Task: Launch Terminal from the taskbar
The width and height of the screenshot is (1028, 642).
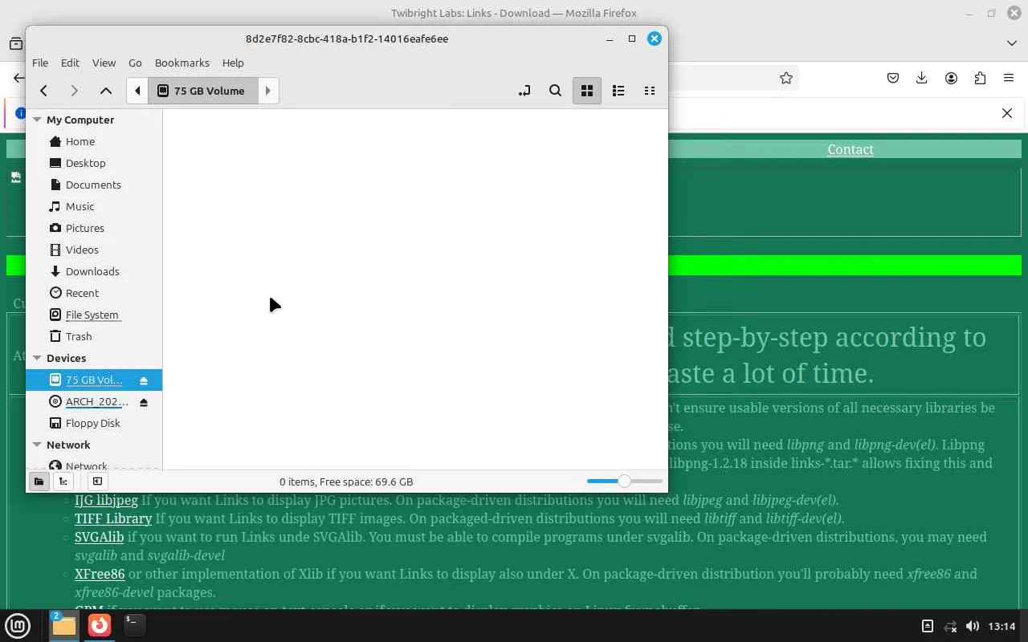Action: pos(134,625)
